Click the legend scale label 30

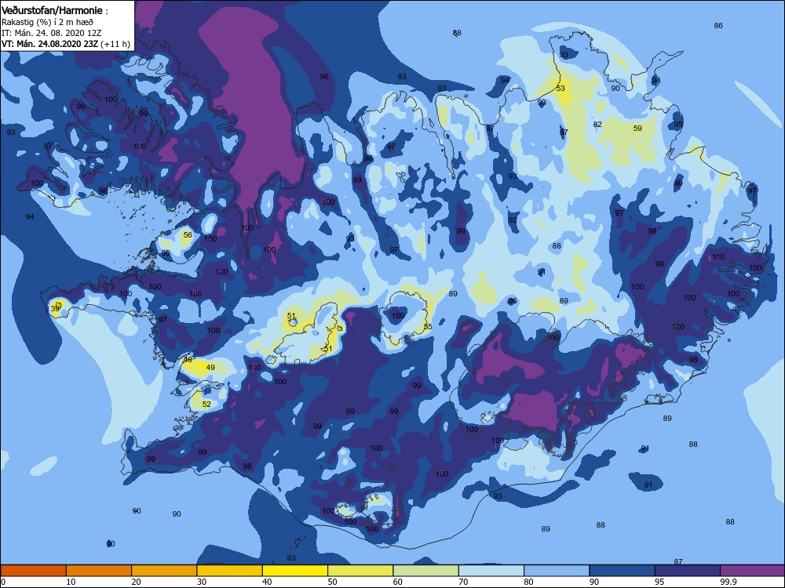coord(202,582)
